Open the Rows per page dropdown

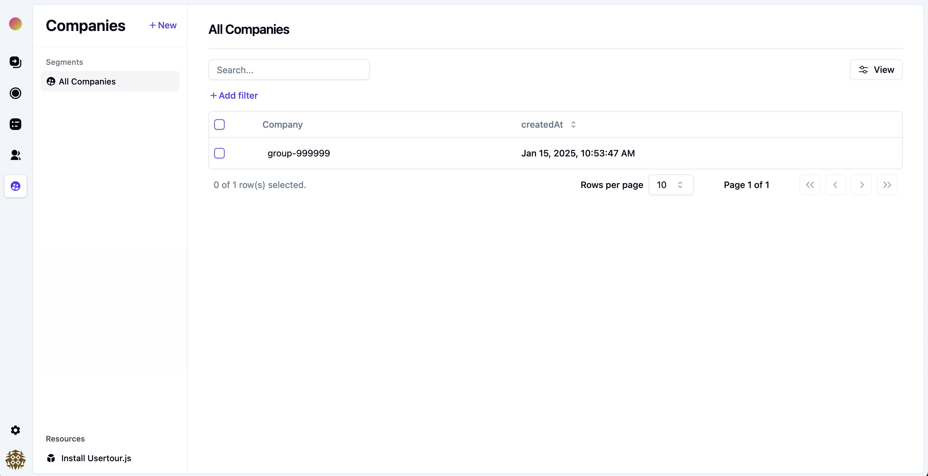(x=671, y=185)
